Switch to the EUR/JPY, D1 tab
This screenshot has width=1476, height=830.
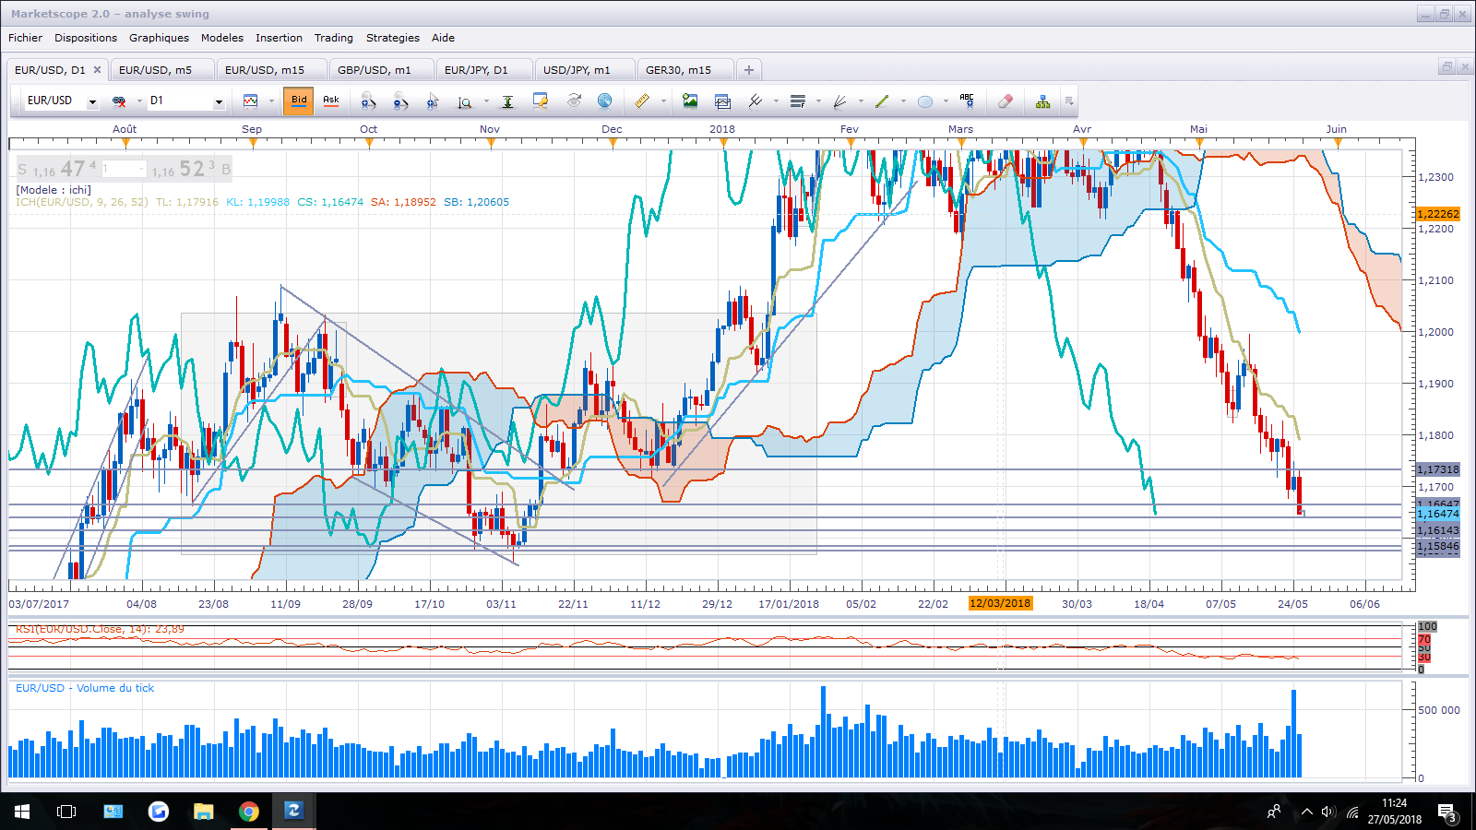pyautogui.click(x=484, y=70)
